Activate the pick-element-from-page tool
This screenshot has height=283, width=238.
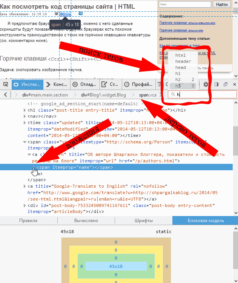click(6, 84)
